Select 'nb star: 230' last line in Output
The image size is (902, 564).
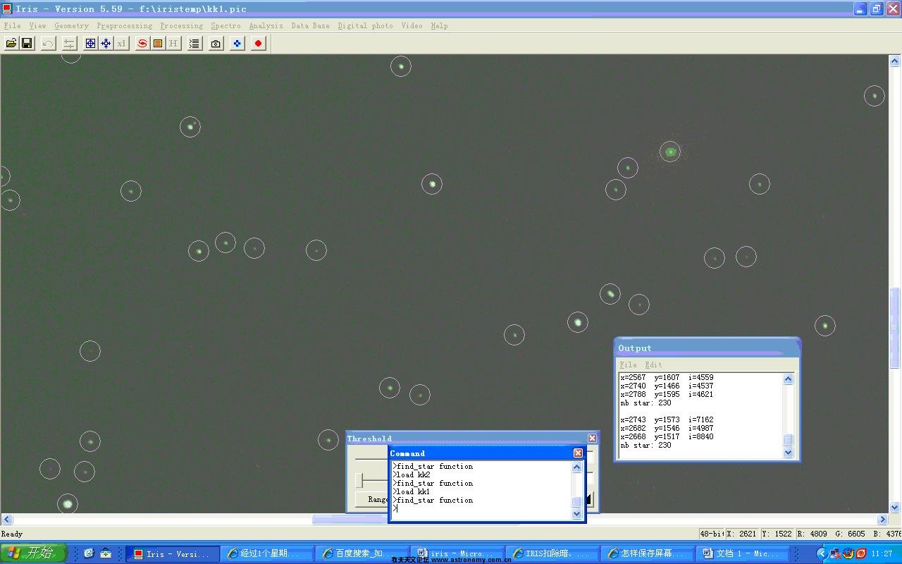(x=645, y=445)
